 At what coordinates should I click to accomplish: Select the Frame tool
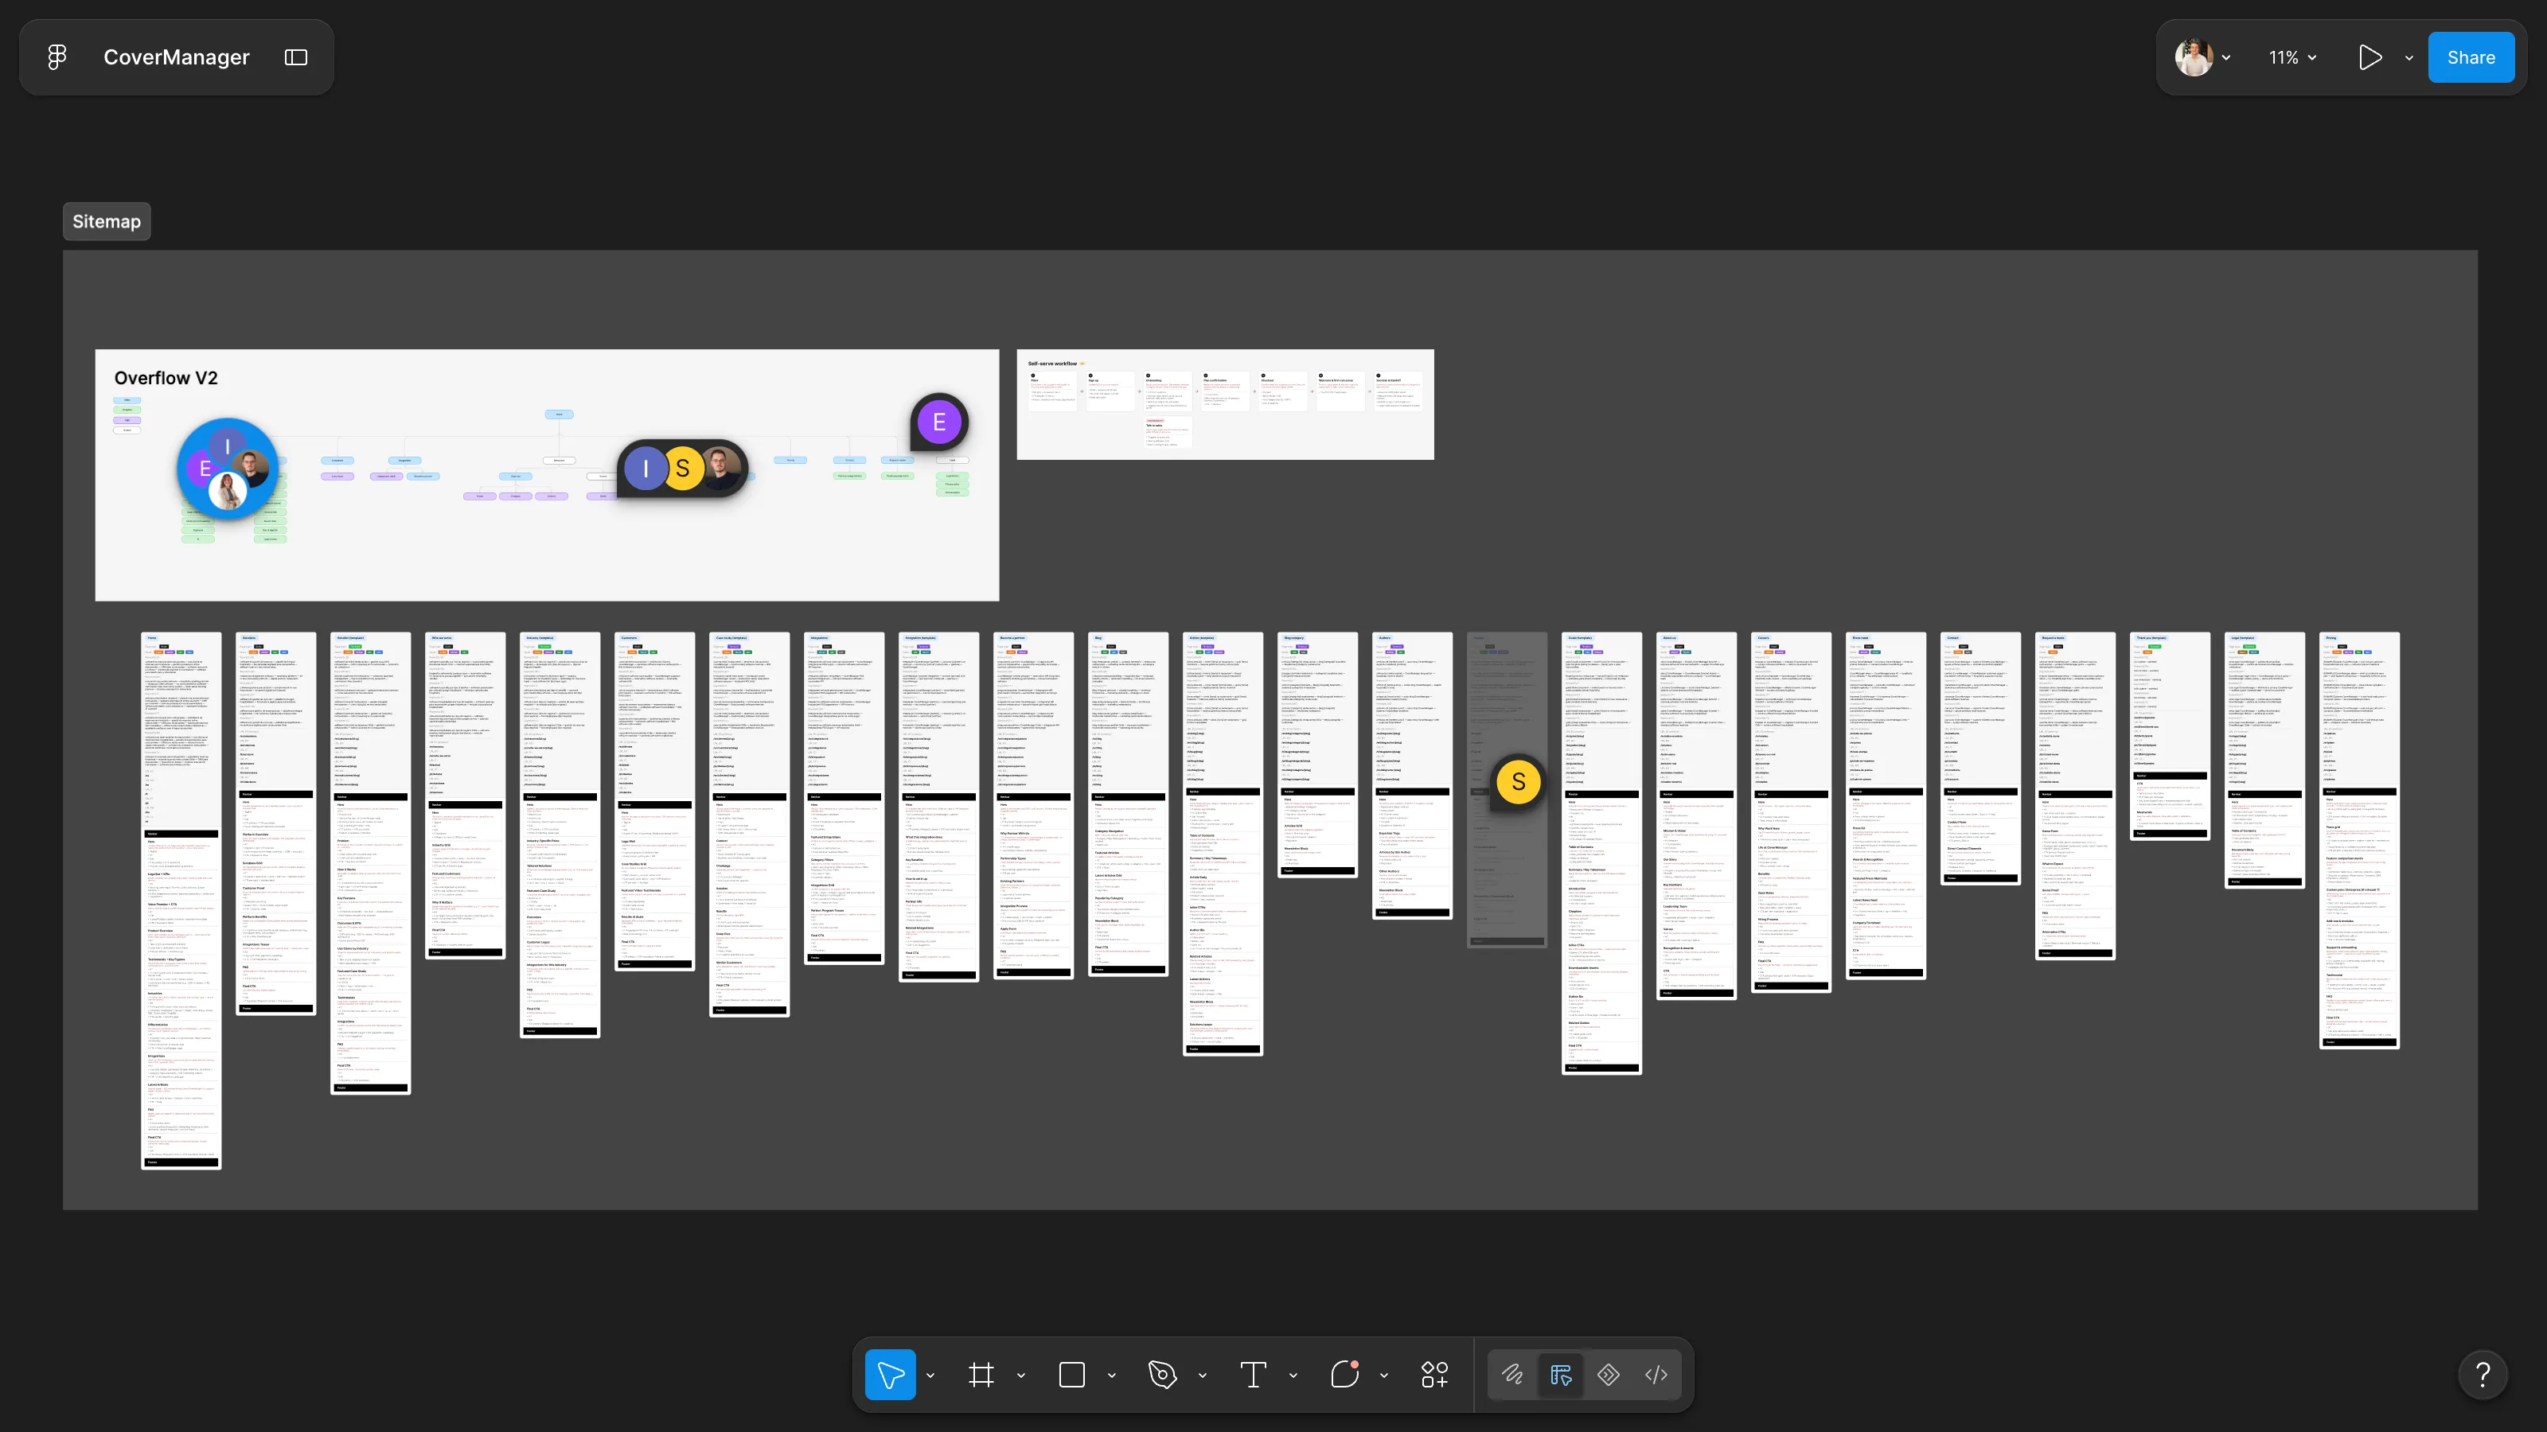981,1375
